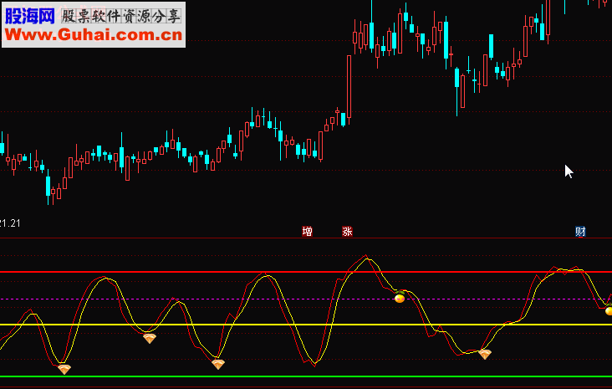Click the blue "财" marker icon
Viewport: 612px width, 389px height.
pos(580,232)
